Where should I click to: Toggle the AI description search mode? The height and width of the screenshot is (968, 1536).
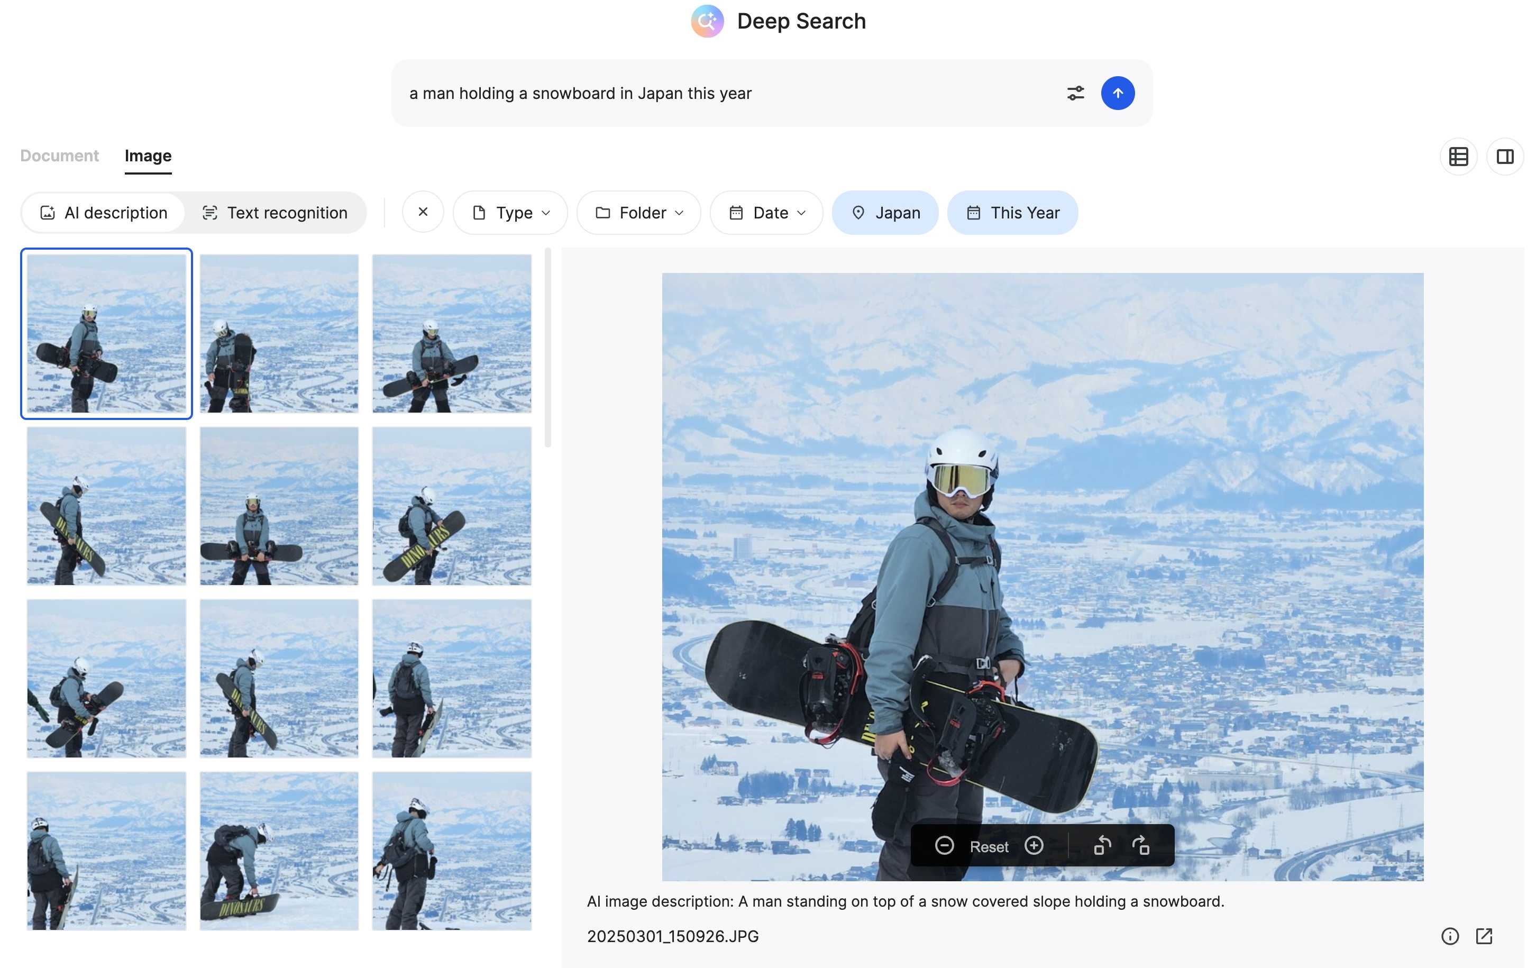(103, 213)
